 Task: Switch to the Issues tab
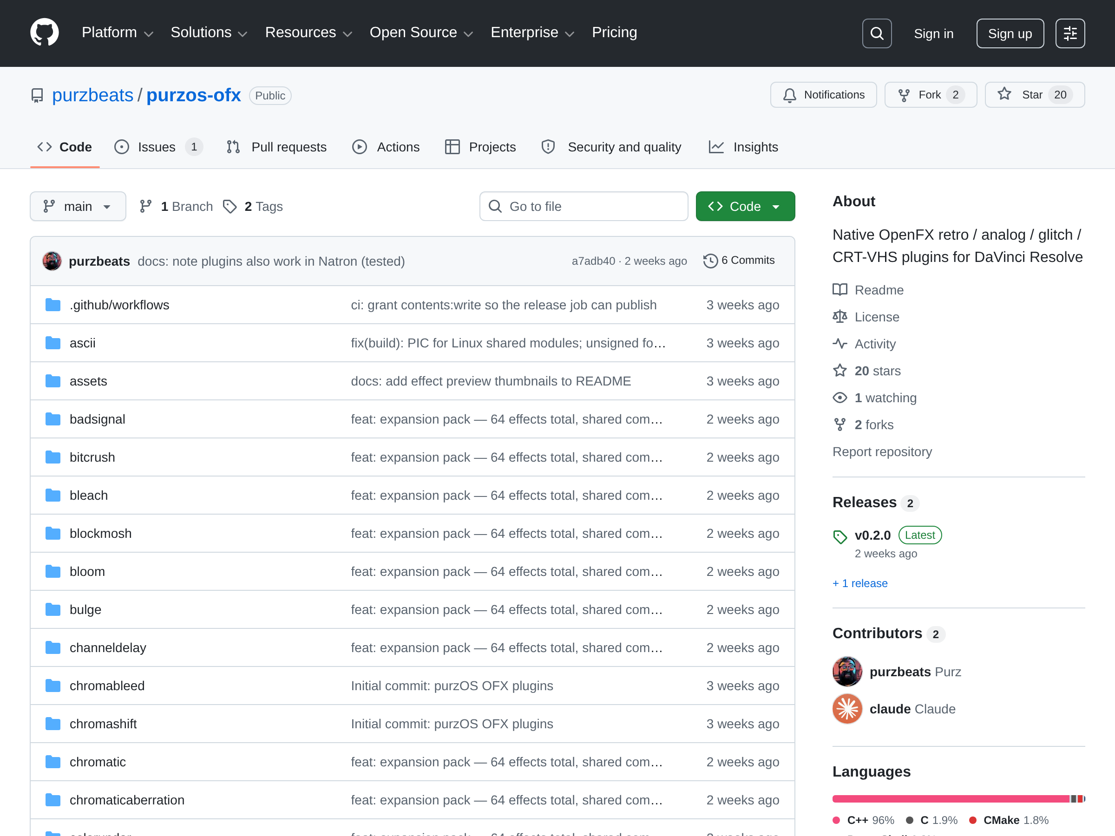158,147
